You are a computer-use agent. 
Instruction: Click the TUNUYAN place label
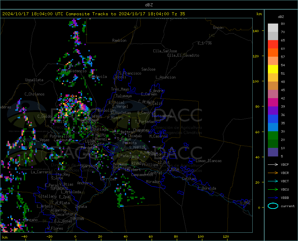coord(77,219)
